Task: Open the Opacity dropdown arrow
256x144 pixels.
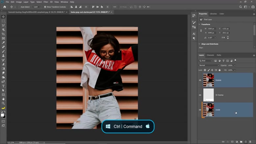Action: point(235,65)
